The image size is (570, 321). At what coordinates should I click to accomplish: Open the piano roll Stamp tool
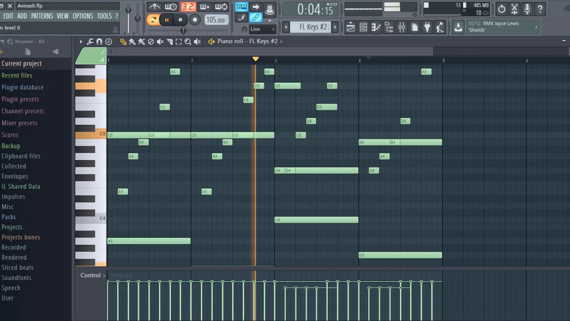coord(109,41)
